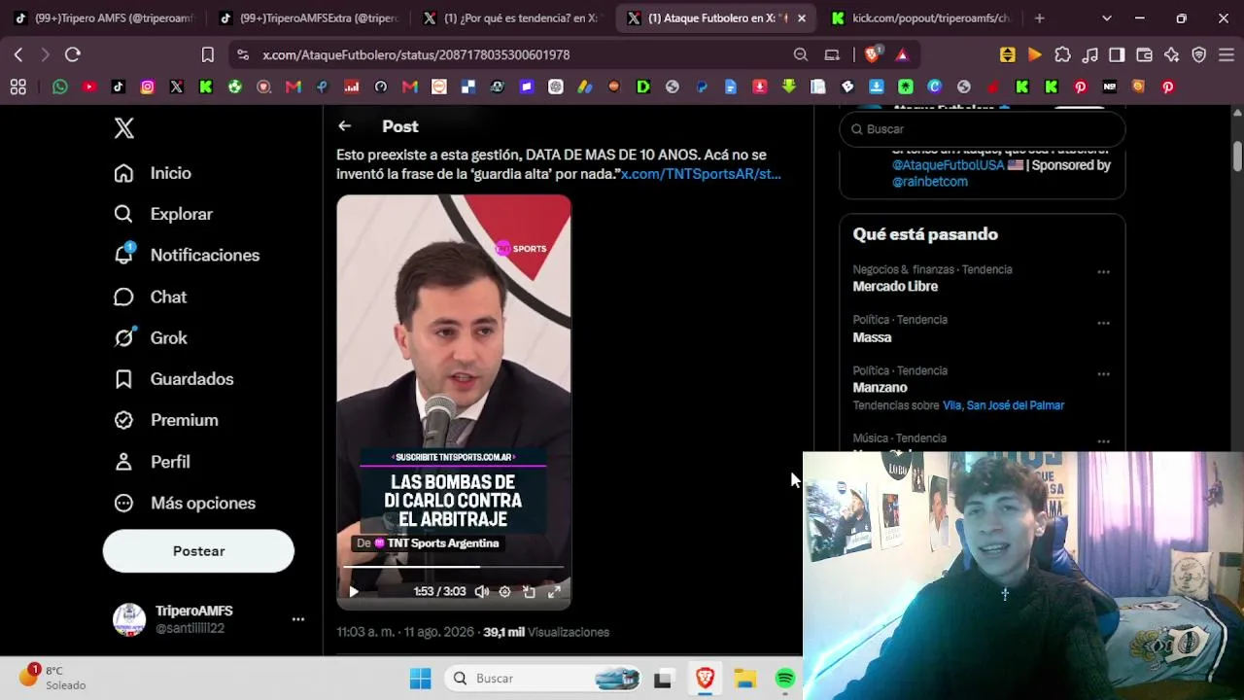Click the X search field Buscar
The width and height of the screenshot is (1244, 700).
coord(982,129)
